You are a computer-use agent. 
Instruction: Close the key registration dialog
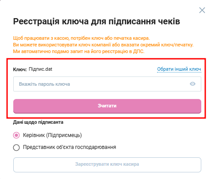(202, 10)
